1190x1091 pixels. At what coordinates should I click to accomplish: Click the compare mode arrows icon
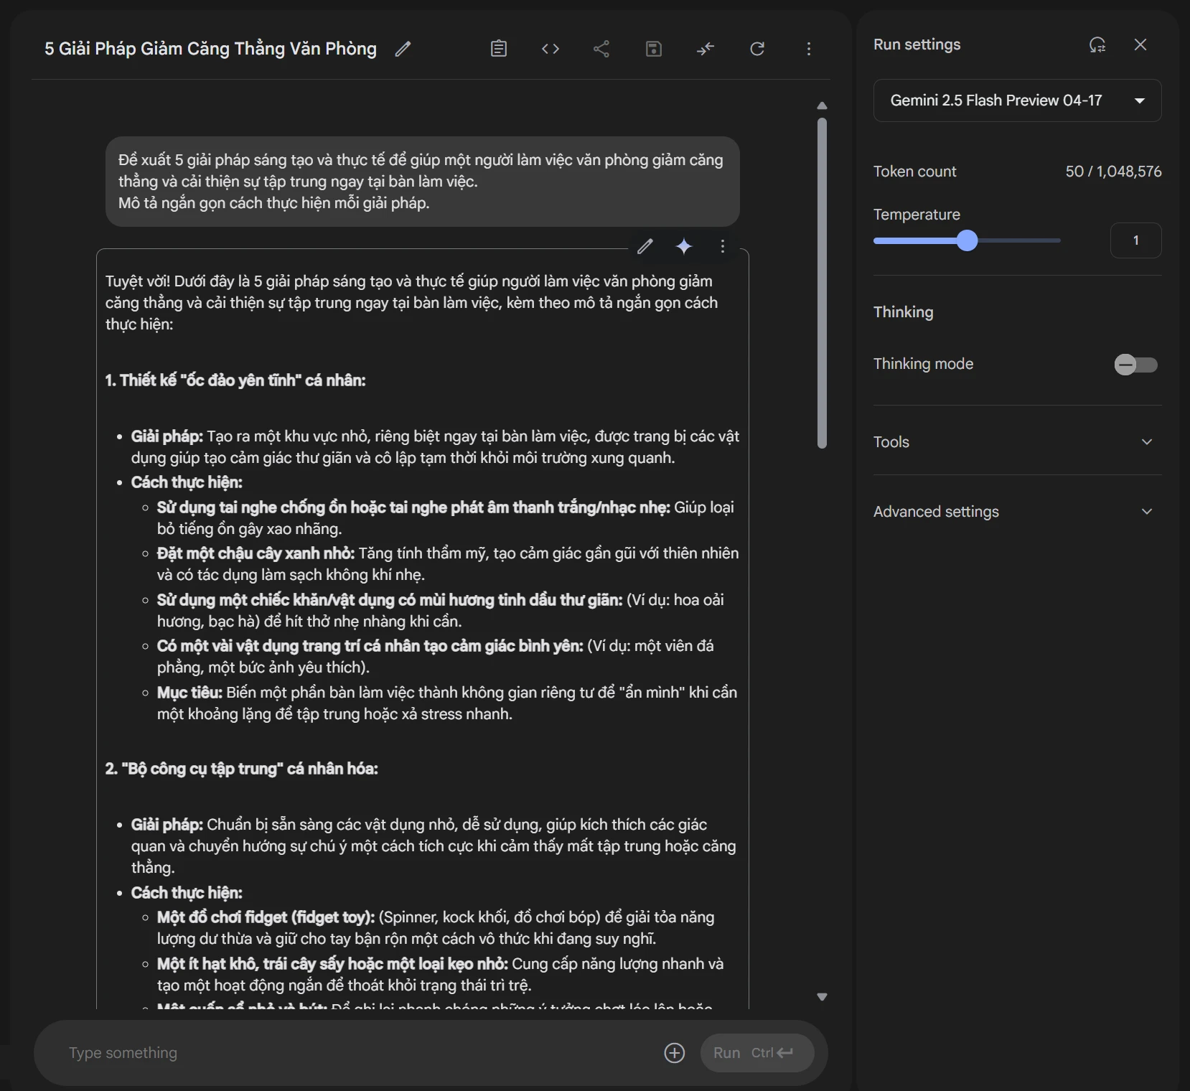coord(706,49)
